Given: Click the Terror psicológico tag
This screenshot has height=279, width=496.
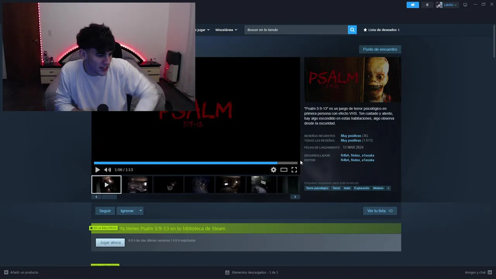Looking at the screenshot, I should click(x=317, y=188).
